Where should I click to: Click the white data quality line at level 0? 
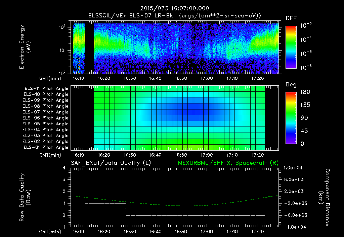195,215
